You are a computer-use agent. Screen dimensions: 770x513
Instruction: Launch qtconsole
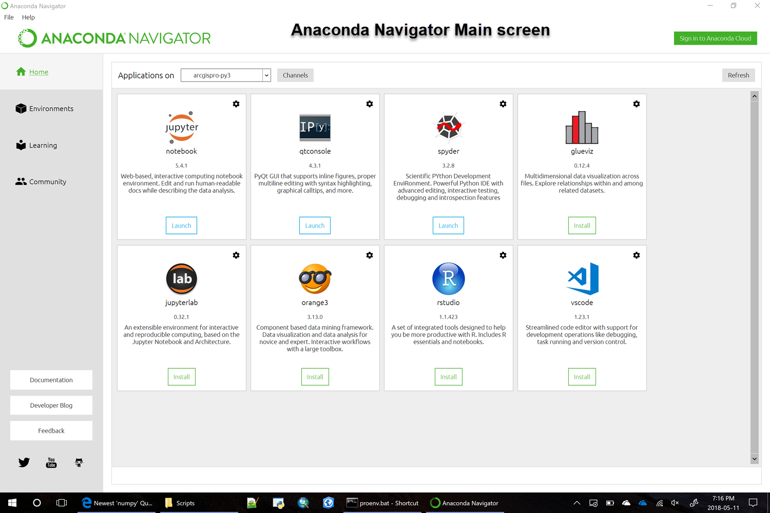(x=315, y=226)
